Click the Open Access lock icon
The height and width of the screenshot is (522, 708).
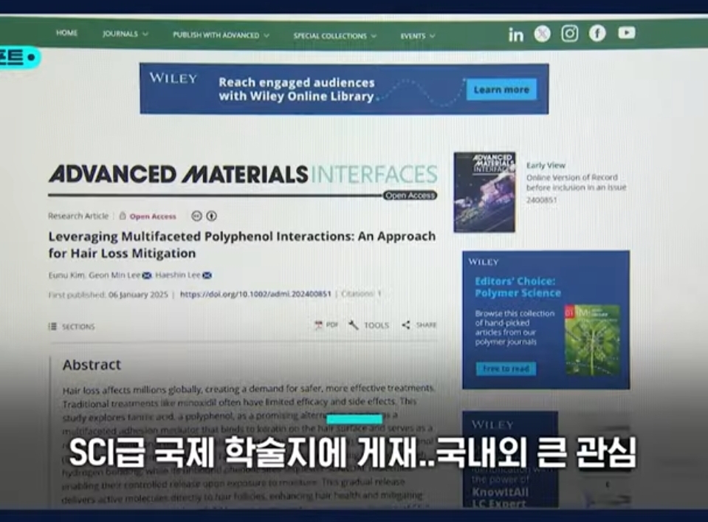[x=123, y=216]
